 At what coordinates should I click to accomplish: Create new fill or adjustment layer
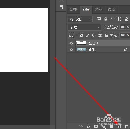click(x=104, y=126)
